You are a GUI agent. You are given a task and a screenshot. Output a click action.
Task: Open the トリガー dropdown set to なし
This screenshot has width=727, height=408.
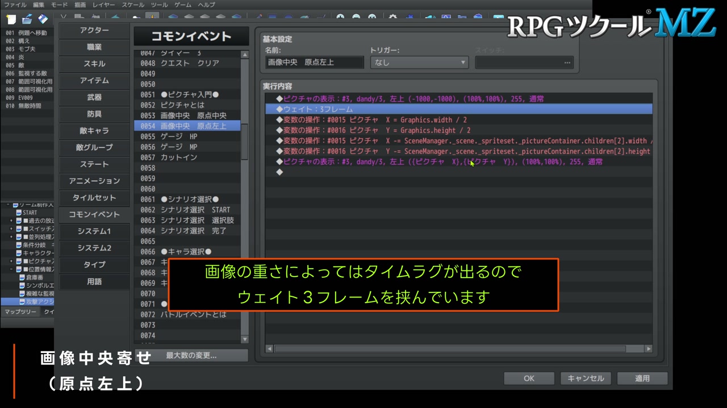tap(419, 62)
